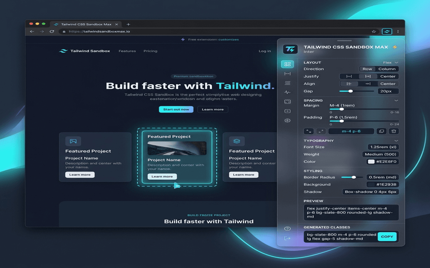Reload the page in the browser
The height and width of the screenshot is (268, 430).
(52, 31)
